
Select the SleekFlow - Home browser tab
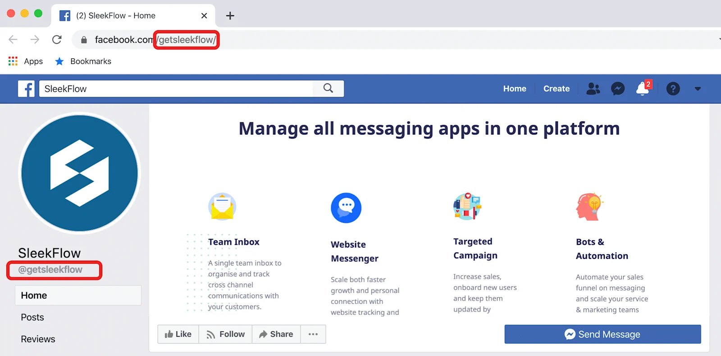(x=133, y=16)
